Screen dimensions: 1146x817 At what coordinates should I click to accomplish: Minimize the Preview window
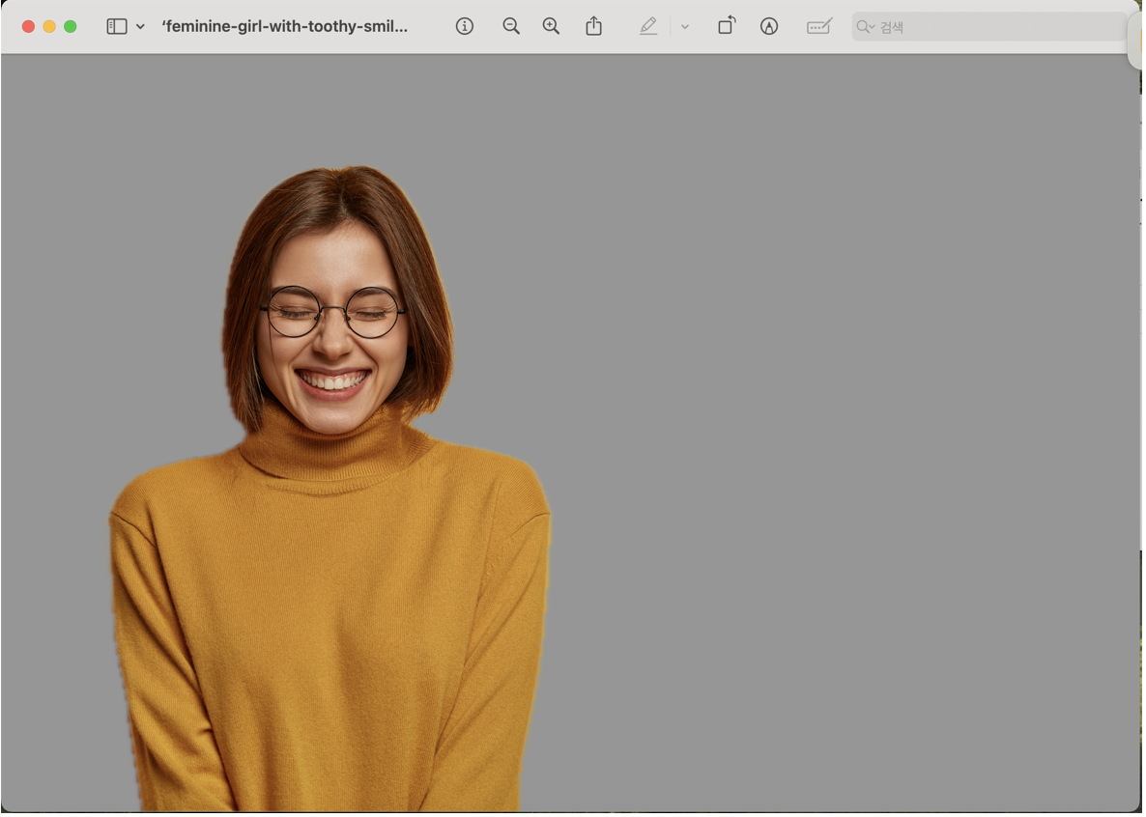(49, 27)
